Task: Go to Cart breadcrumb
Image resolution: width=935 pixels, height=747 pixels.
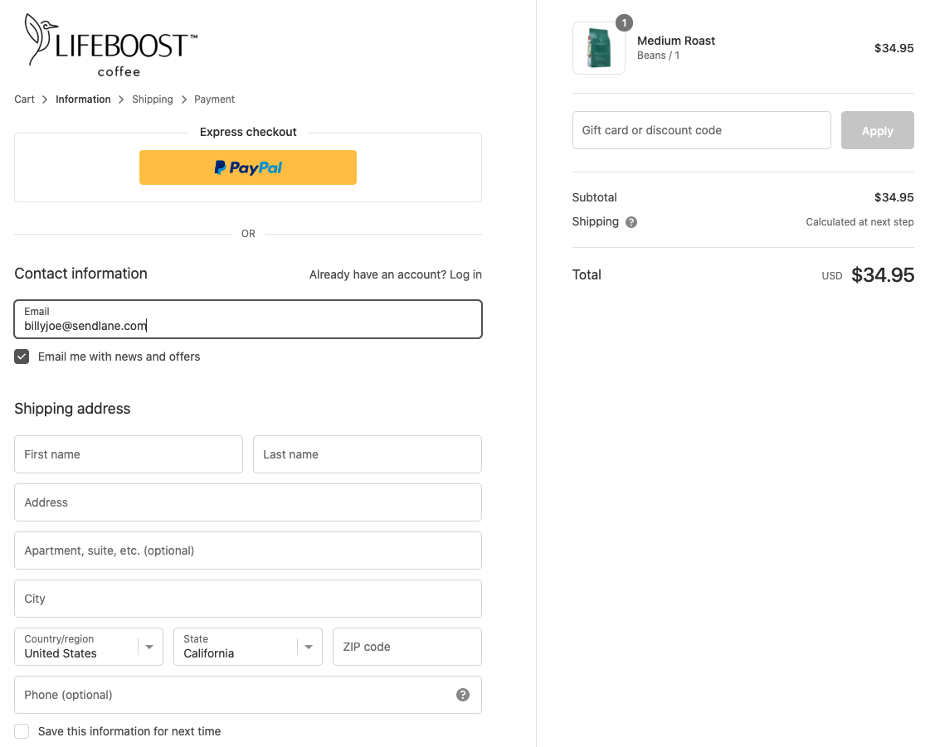Action: tap(24, 99)
